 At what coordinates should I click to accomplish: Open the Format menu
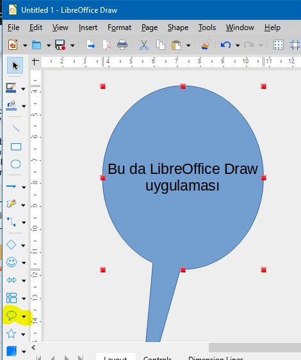click(x=119, y=27)
